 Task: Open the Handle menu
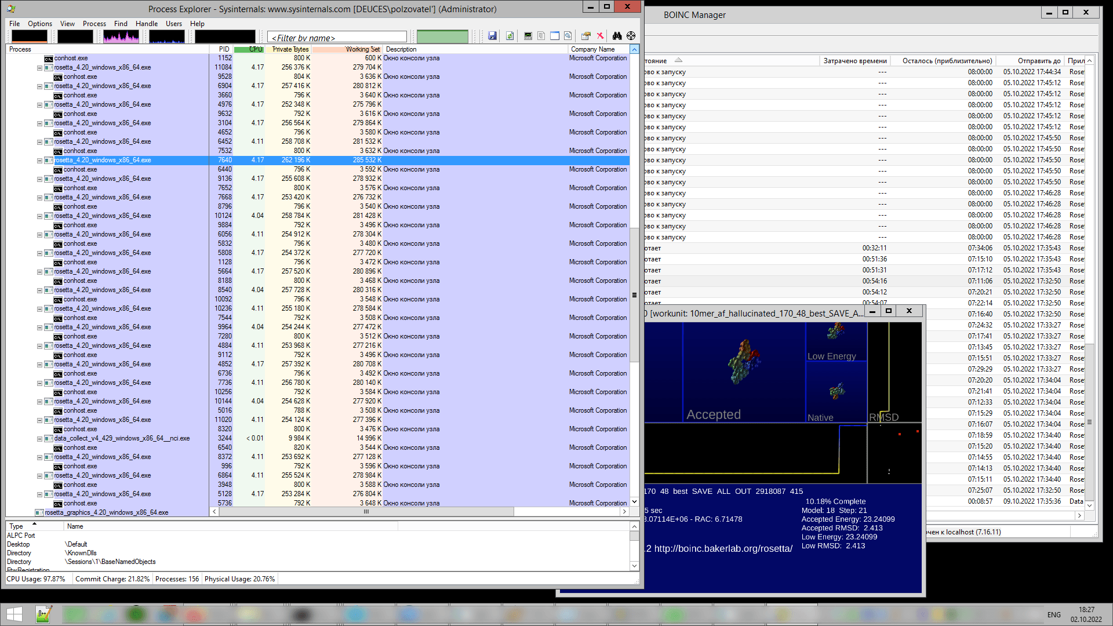click(146, 24)
